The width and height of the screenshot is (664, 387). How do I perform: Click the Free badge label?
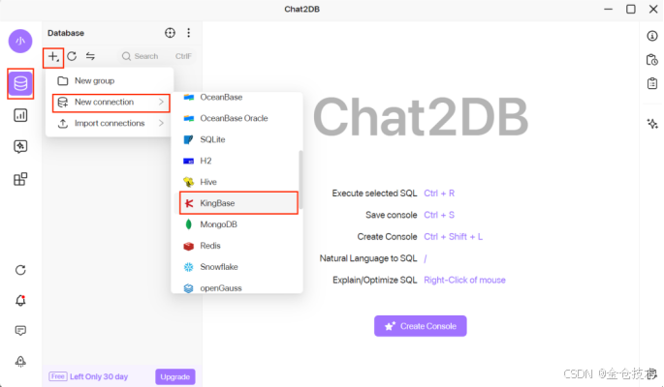[58, 376]
